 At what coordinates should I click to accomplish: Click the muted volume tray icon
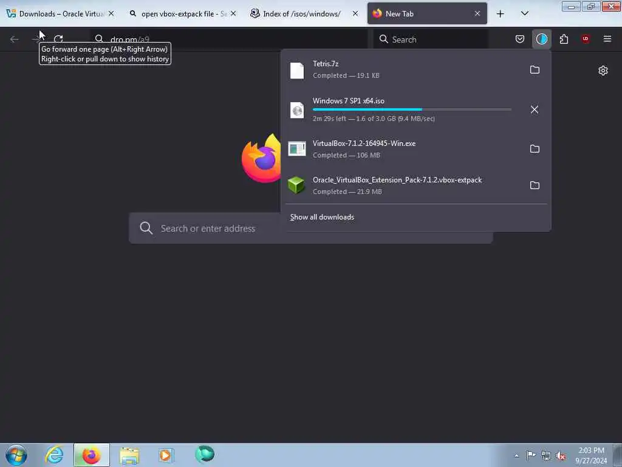click(561, 455)
